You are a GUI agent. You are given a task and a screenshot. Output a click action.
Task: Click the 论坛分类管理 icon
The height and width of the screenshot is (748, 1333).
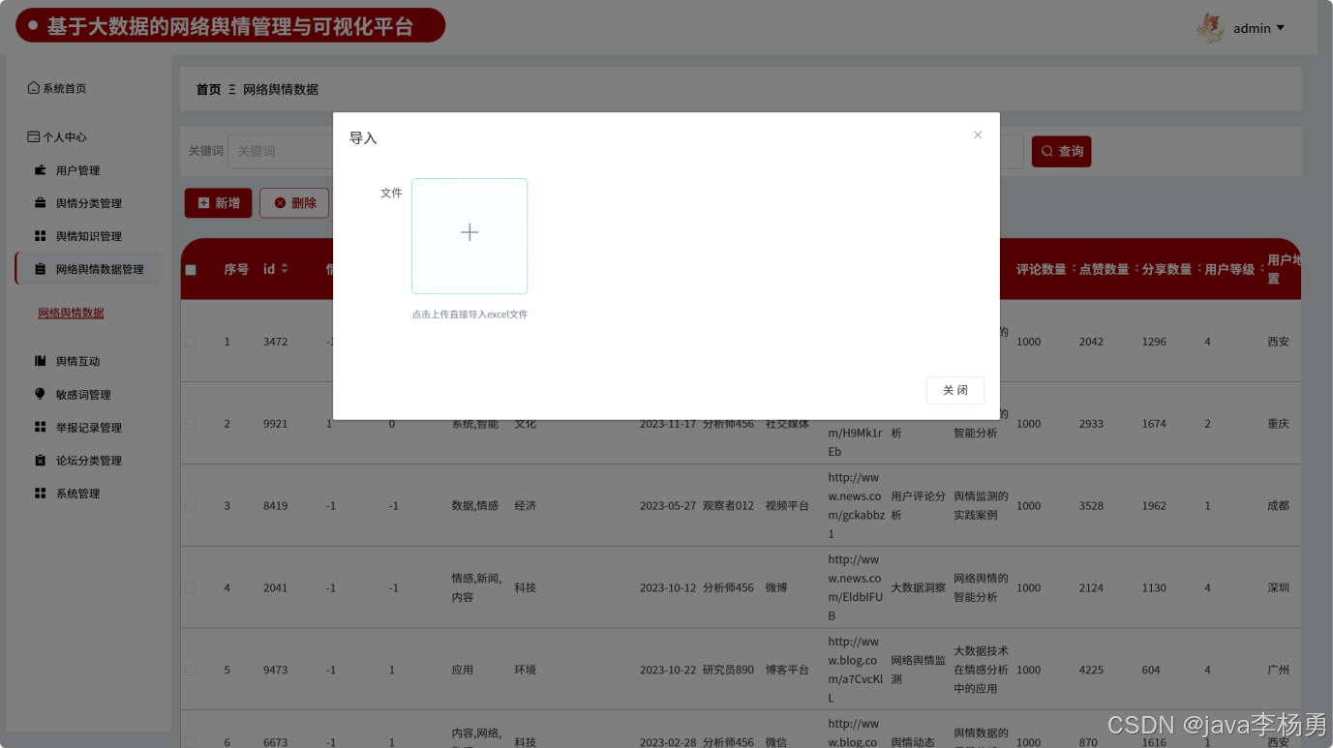coord(40,461)
